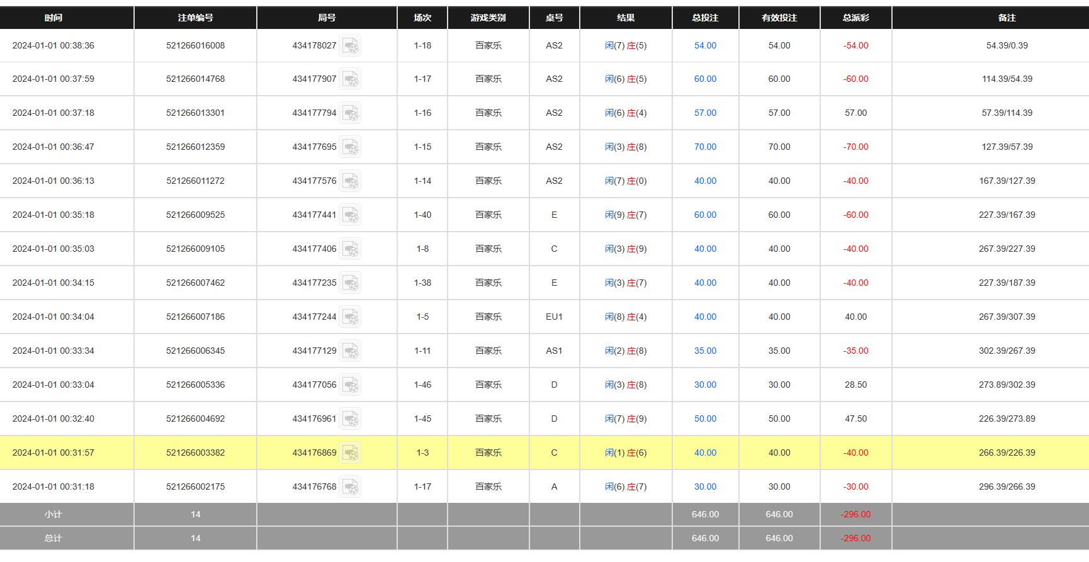Click timestamp 2024-01-01 00:38:36
The width and height of the screenshot is (1089, 562).
pyautogui.click(x=54, y=45)
